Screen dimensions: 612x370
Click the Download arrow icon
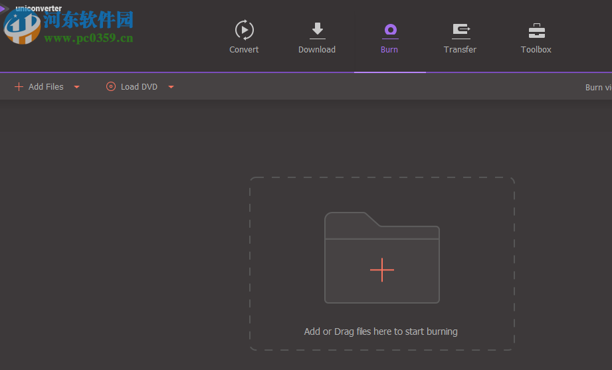pos(318,31)
